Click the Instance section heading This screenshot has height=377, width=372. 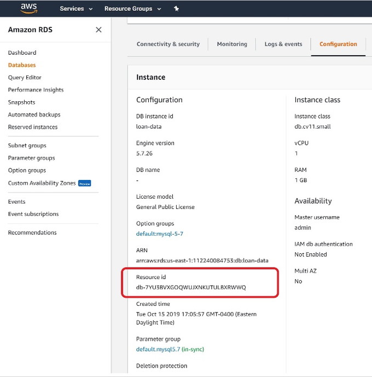[150, 77]
